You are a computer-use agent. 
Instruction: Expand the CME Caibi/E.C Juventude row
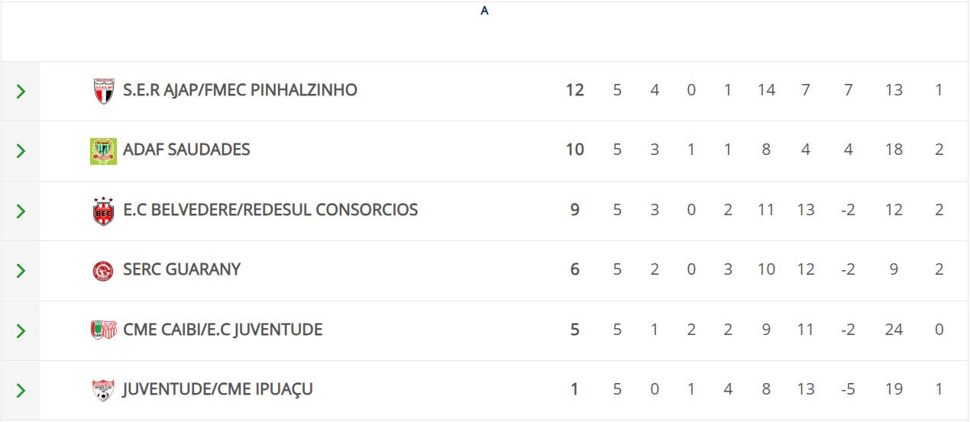(x=21, y=330)
